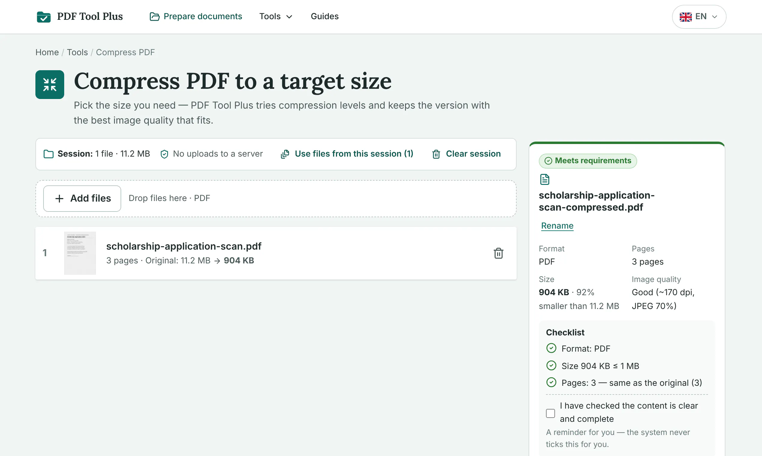
Task: Go to the Guides page
Action: 325,16
